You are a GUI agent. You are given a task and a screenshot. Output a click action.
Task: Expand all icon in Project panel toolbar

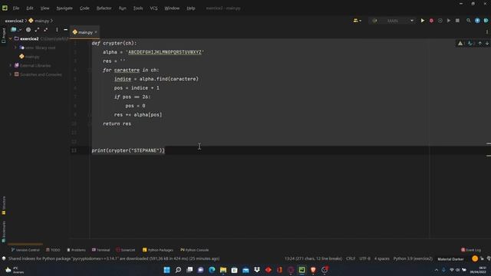(x=37, y=30)
